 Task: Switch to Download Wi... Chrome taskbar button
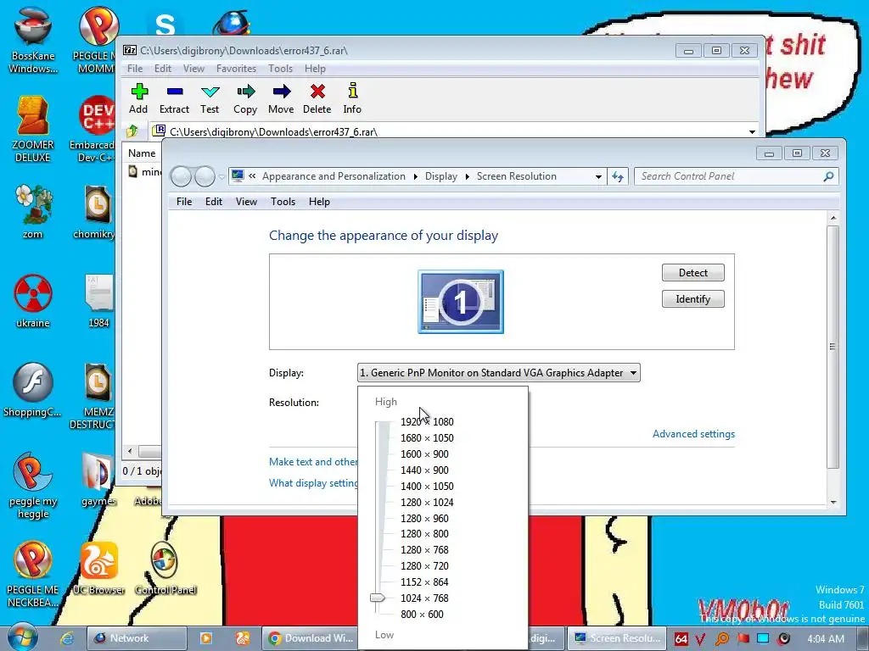pos(311,638)
